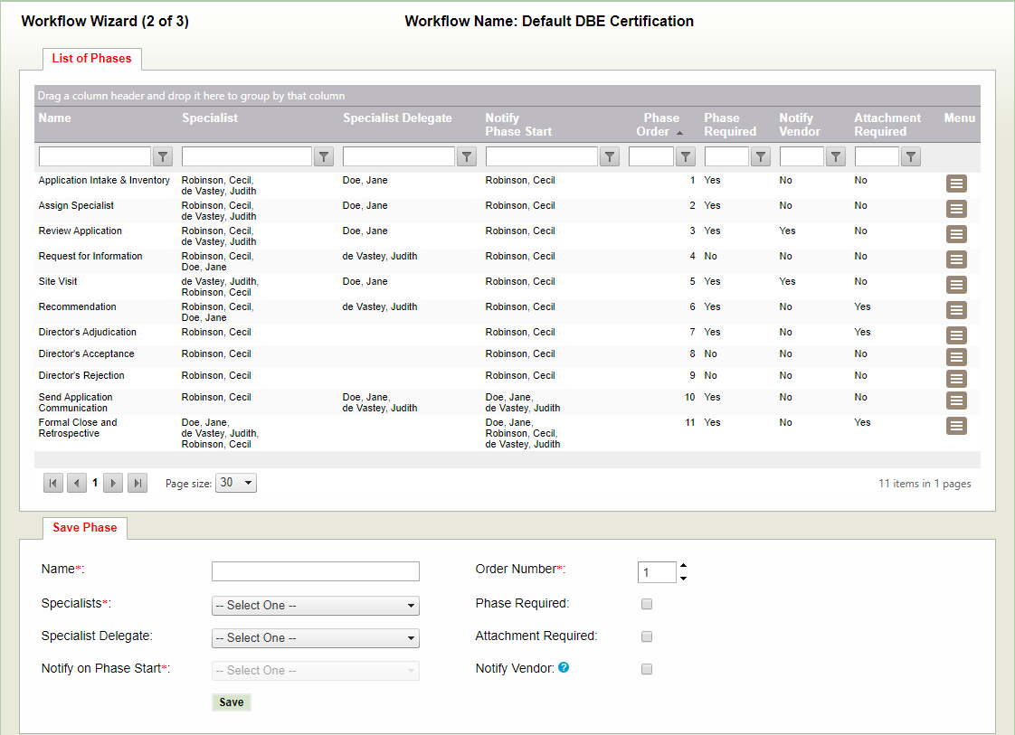The image size is (1015, 735).
Task: Open the Specialists dropdown
Action: click(315, 606)
